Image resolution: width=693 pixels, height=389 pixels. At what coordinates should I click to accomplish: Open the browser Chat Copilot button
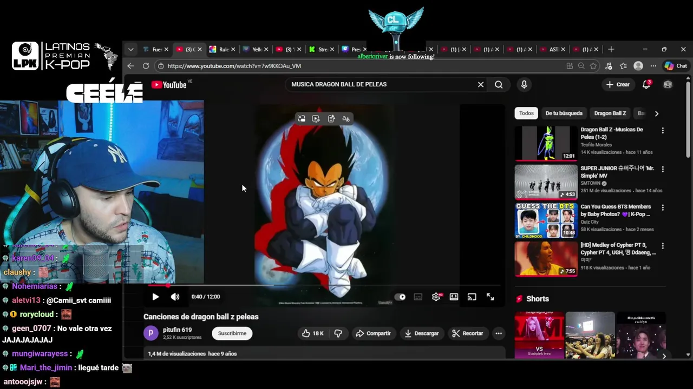point(676,66)
